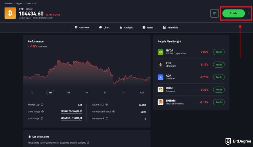Select the 1D performance range
The width and height of the screenshot is (253, 147).
click(x=32, y=92)
